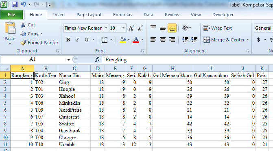The image size is (273, 151).
Task: Toggle Bold formatting
Action: tap(68, 40)
